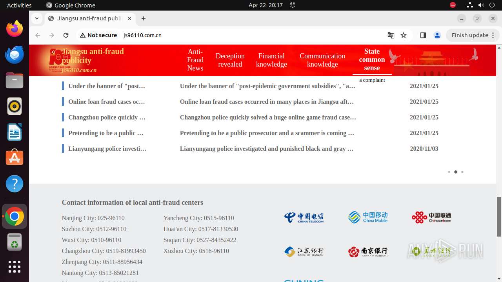This screenshot has width=502, height=282.
Task: Click the page vertical scrollbar thumb
Action: [499, 217]
